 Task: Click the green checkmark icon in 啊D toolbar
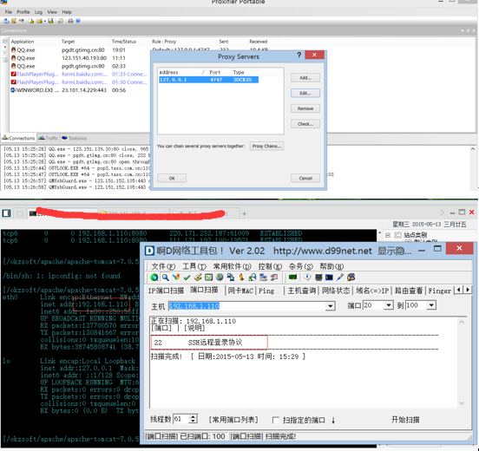[x=187, y=278]
